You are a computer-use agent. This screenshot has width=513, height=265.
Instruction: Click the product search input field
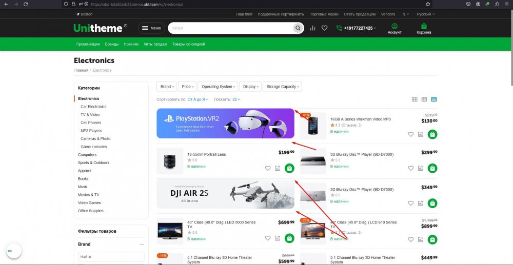pos(231,28)
